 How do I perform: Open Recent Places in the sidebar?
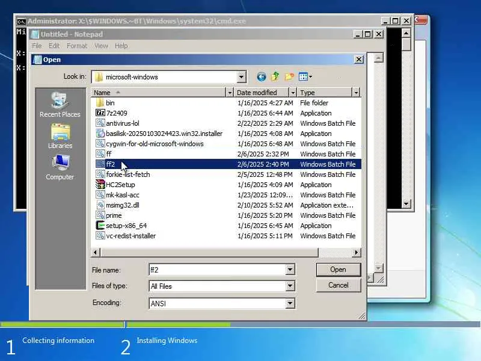pos(60,105)
